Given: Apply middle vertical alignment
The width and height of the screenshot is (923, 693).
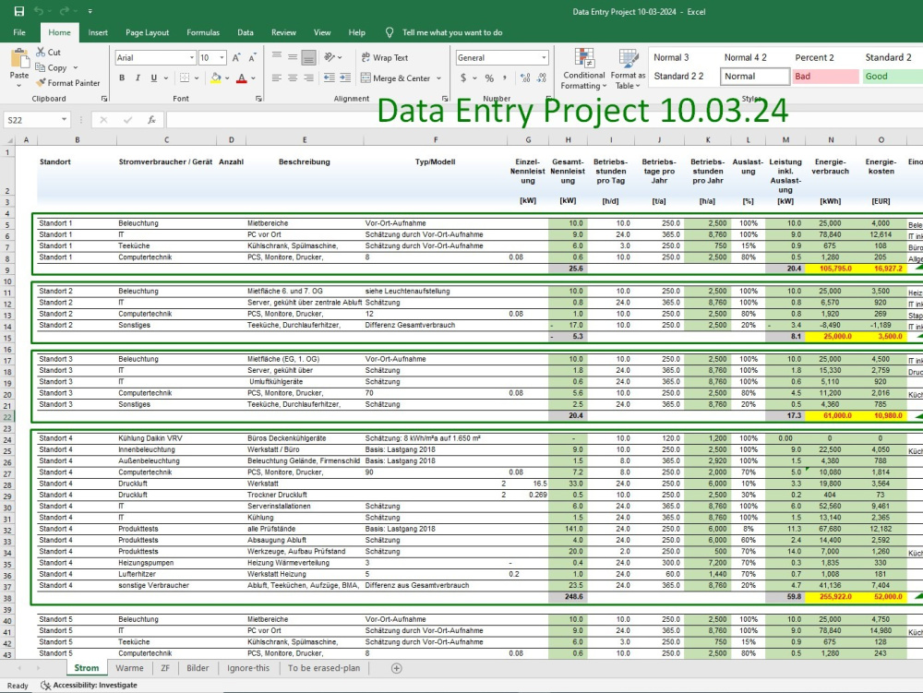Looking at the screenshot, I should click(x=293, y=57).
